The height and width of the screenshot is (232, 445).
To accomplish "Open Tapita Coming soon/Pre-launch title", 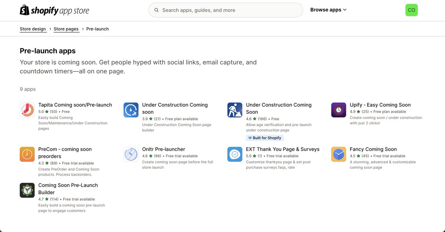I will pos(75,105).
